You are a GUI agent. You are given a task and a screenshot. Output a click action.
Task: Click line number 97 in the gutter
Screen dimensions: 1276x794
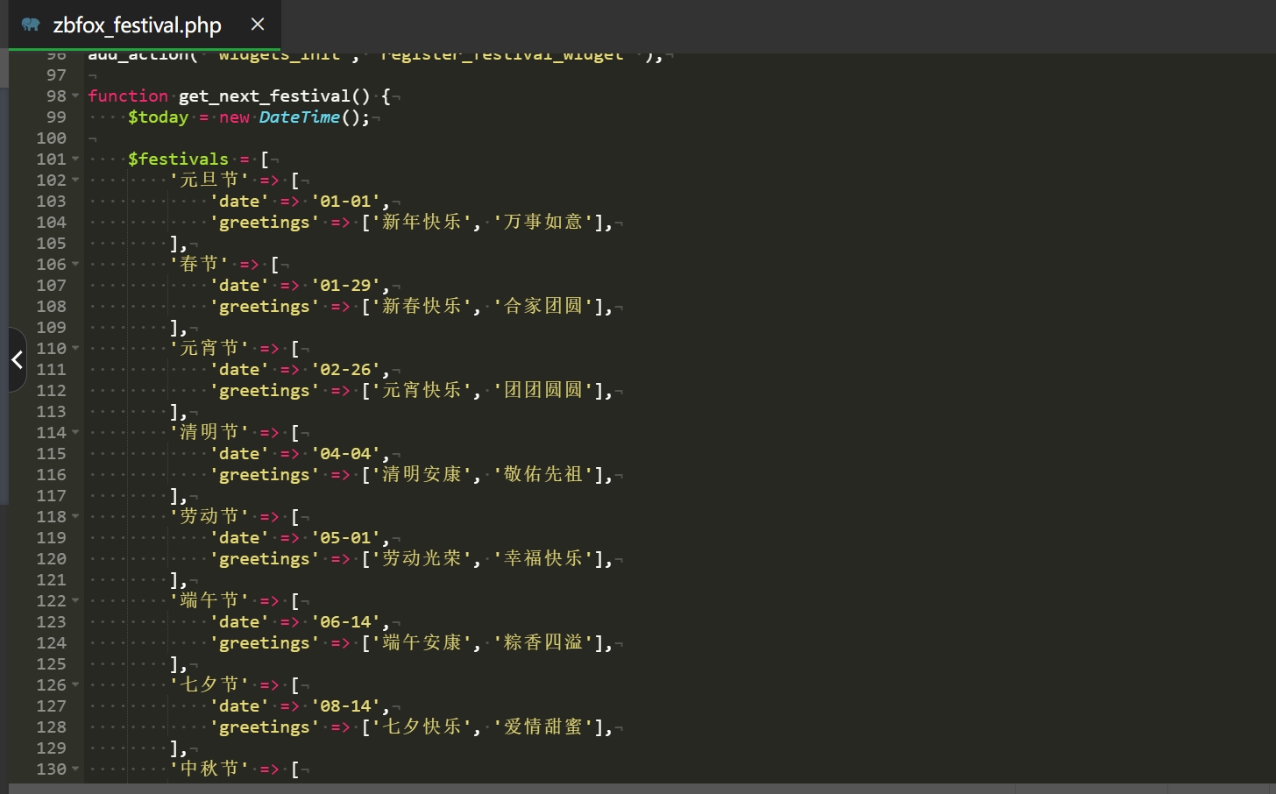(x=56, y=74)
